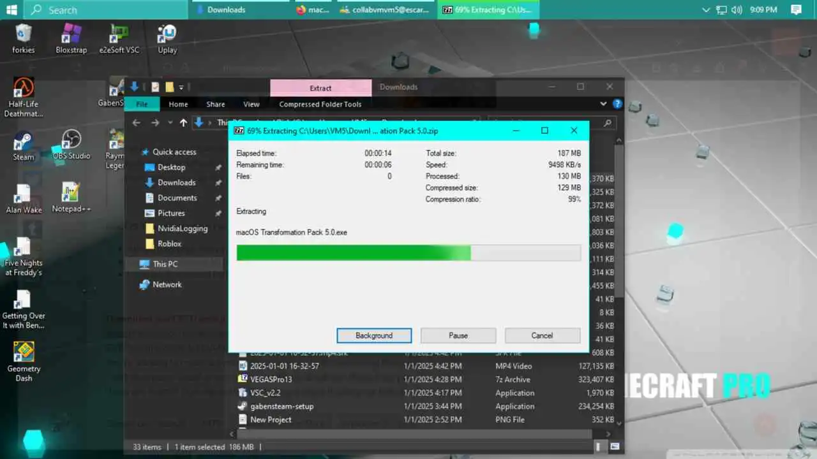The width and height of the screenshot is (817, 459).
Task: Open Five Nights at Freddy's shortcut
Action: (24, 257)
